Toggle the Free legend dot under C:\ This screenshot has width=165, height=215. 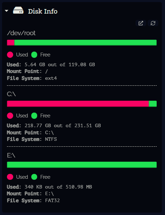34,116
